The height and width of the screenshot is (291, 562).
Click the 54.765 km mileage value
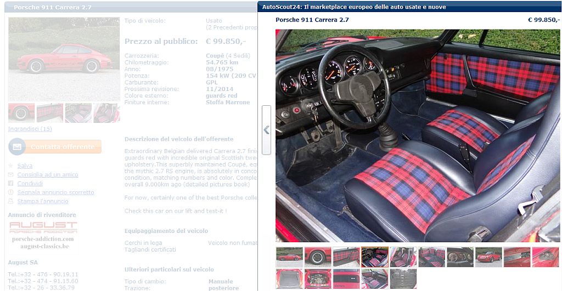click(x=222, y=62)
